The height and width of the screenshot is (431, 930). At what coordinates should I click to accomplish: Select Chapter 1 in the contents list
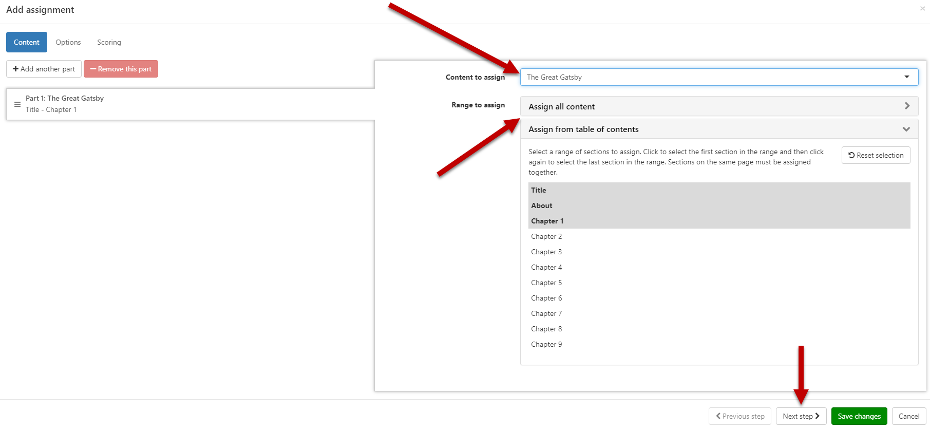(719, 221)
